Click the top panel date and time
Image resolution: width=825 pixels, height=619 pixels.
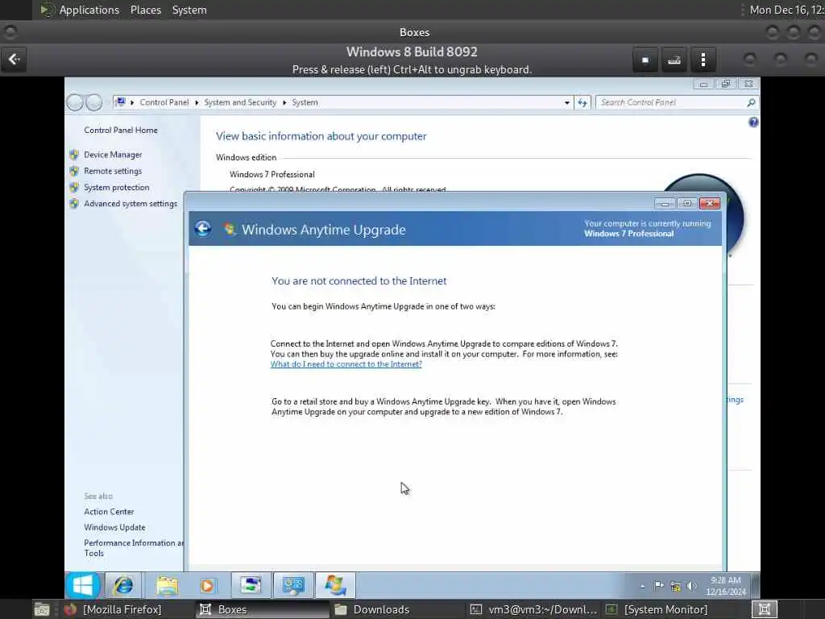click(787, 10)
